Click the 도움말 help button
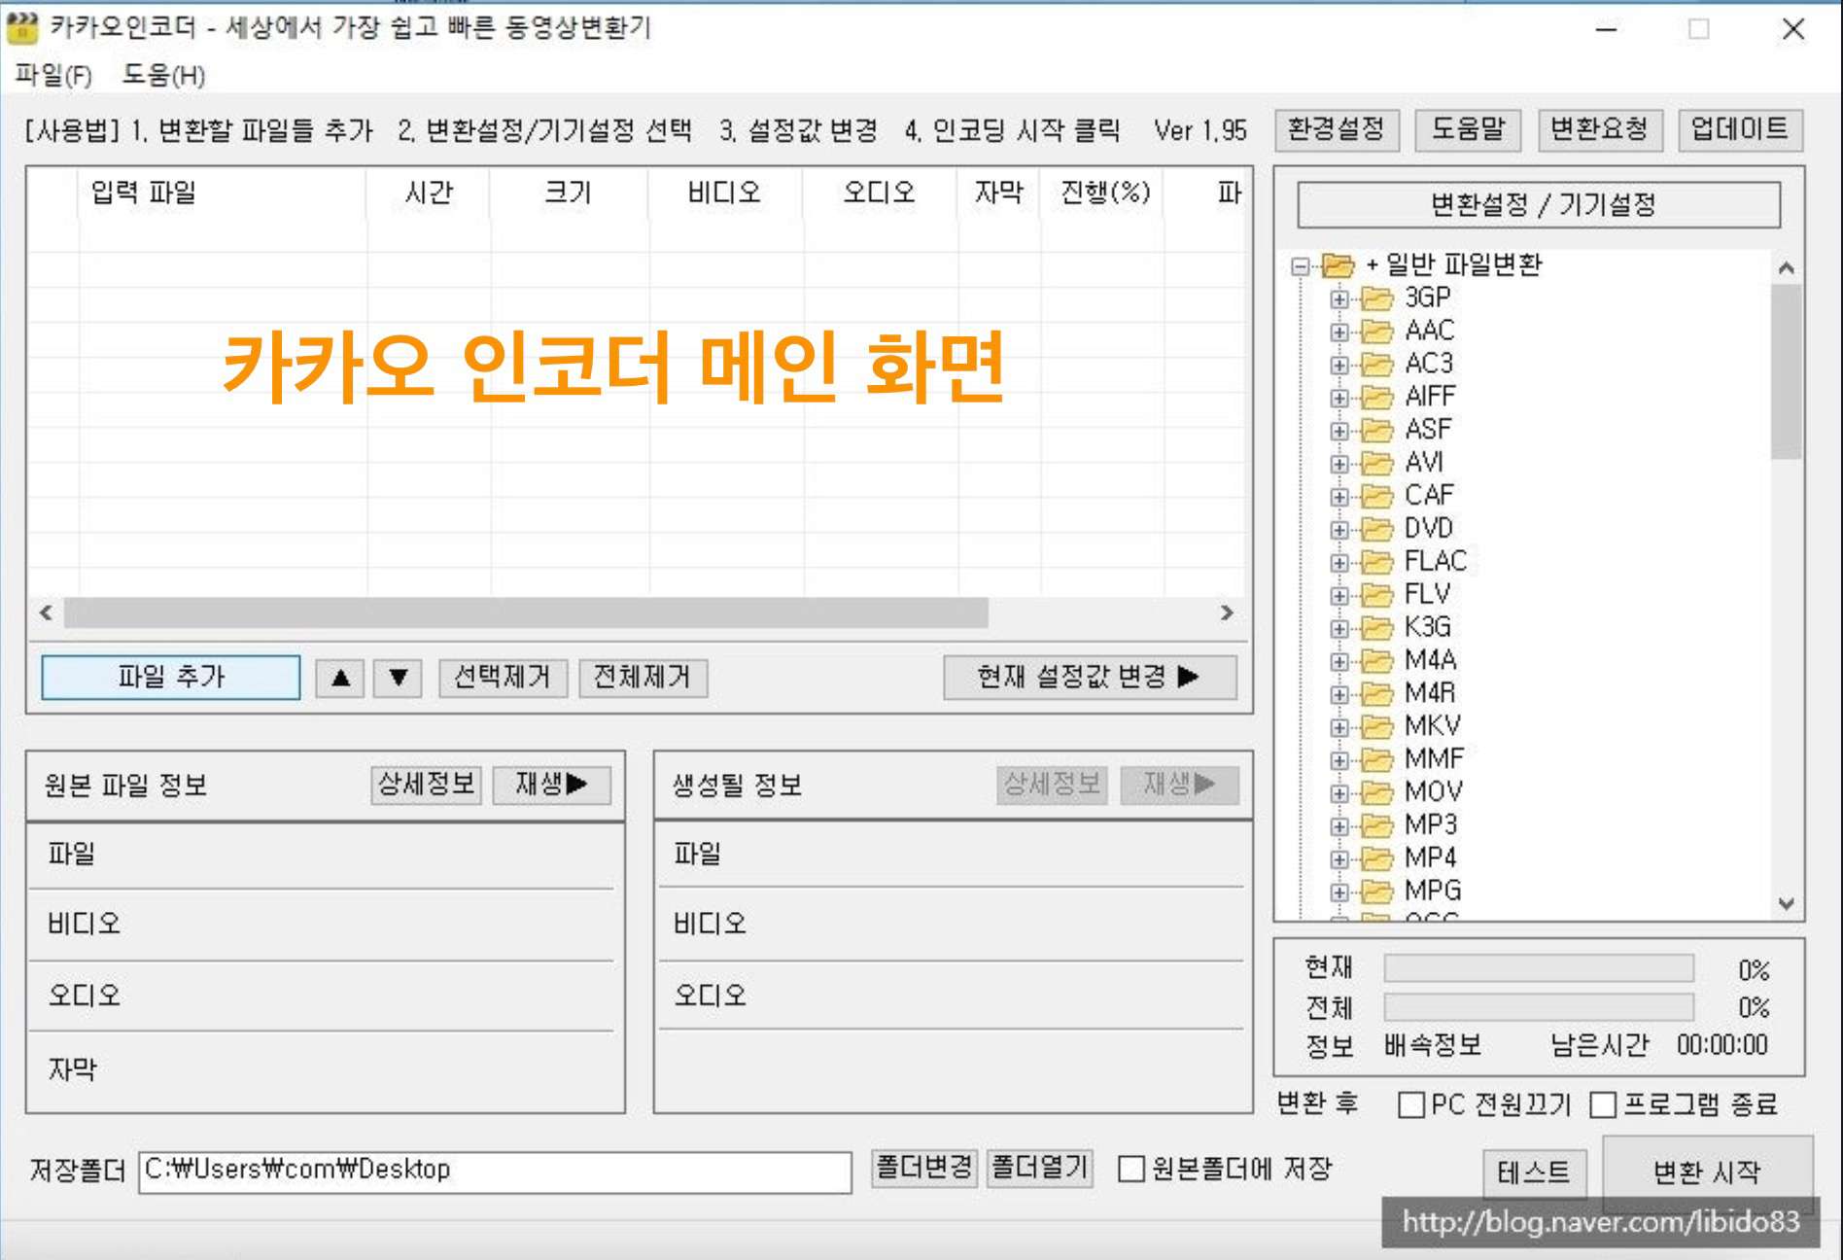1843x1260 pixels. (1469, 129)
